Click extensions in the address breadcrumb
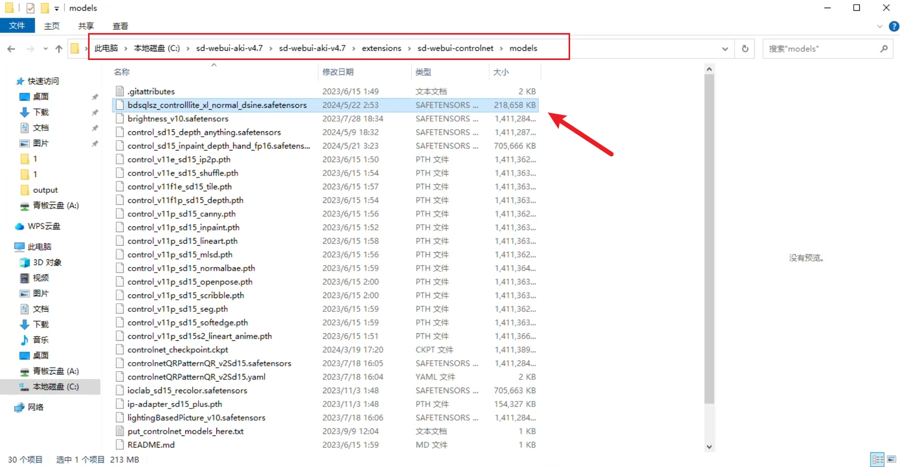 coord(381,48)
